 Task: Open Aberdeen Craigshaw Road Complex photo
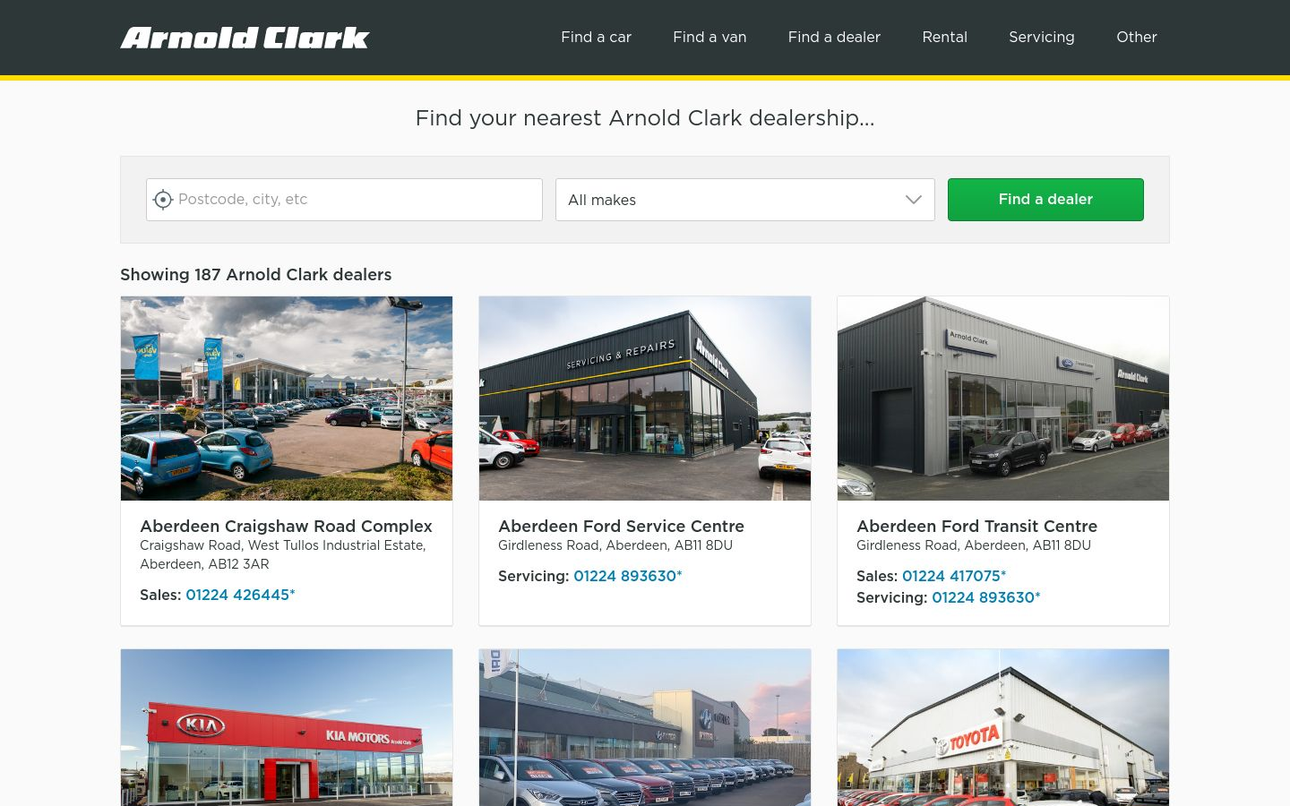(x=287, y=399)
